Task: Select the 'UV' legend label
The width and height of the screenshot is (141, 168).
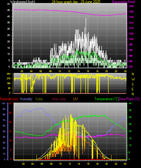Action: point(75,99)
